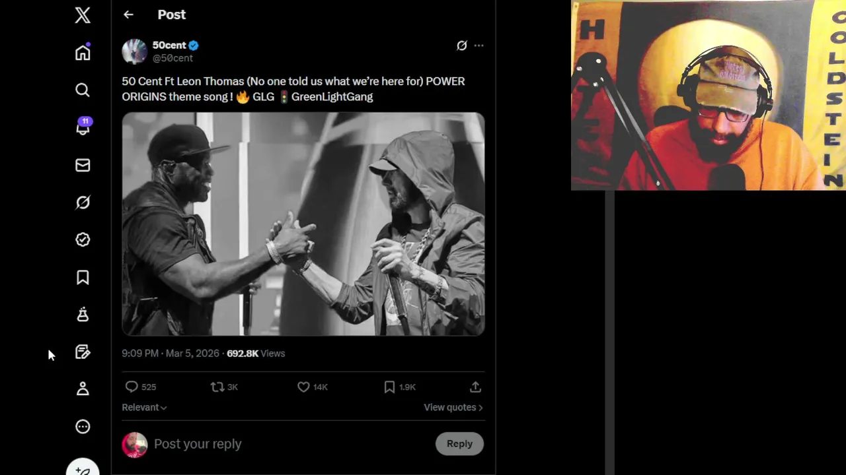This screenshot has width=846, height=475.
Task: Open Grok icon in sidebar
Action: click(83, 203)
